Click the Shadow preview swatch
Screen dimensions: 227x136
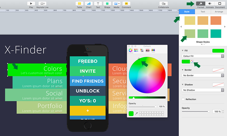pyautogui.click(x=218, y=84)
